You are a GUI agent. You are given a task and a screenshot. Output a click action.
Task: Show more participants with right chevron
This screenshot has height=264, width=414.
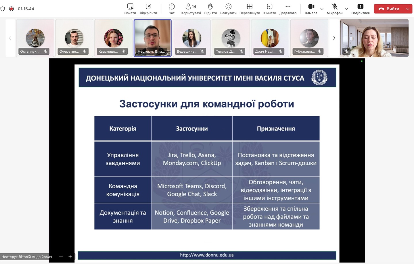334,38
